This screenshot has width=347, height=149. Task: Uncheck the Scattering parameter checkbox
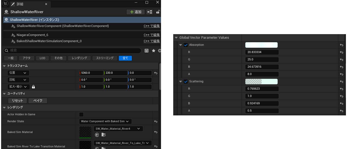186,82
